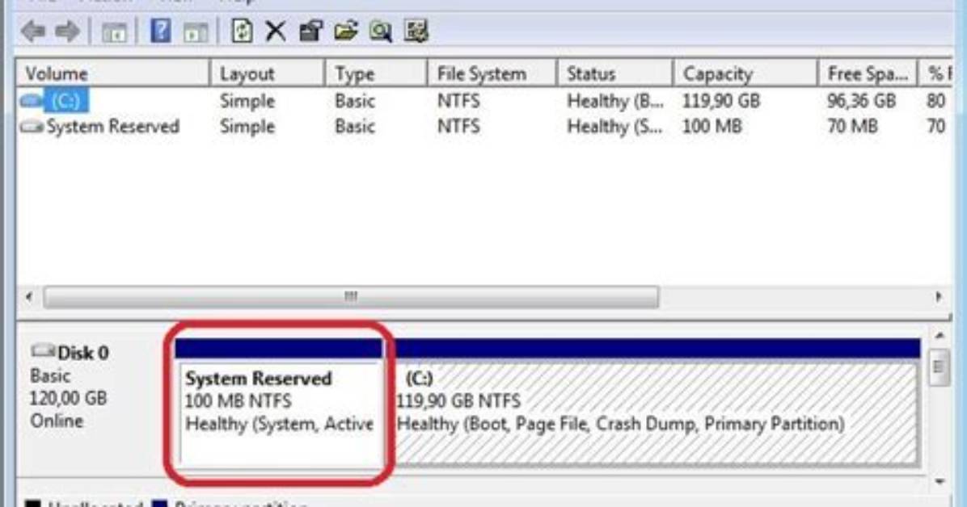The width and height of the screenshot is (967, 507).
Task: Toggle the action pane icon
Action: [x=196, y=32]
